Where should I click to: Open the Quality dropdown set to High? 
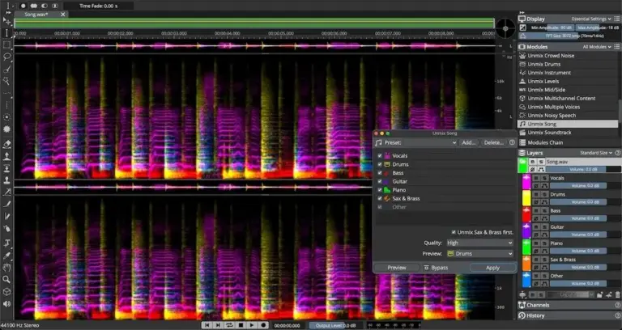(x=480, y=243)
